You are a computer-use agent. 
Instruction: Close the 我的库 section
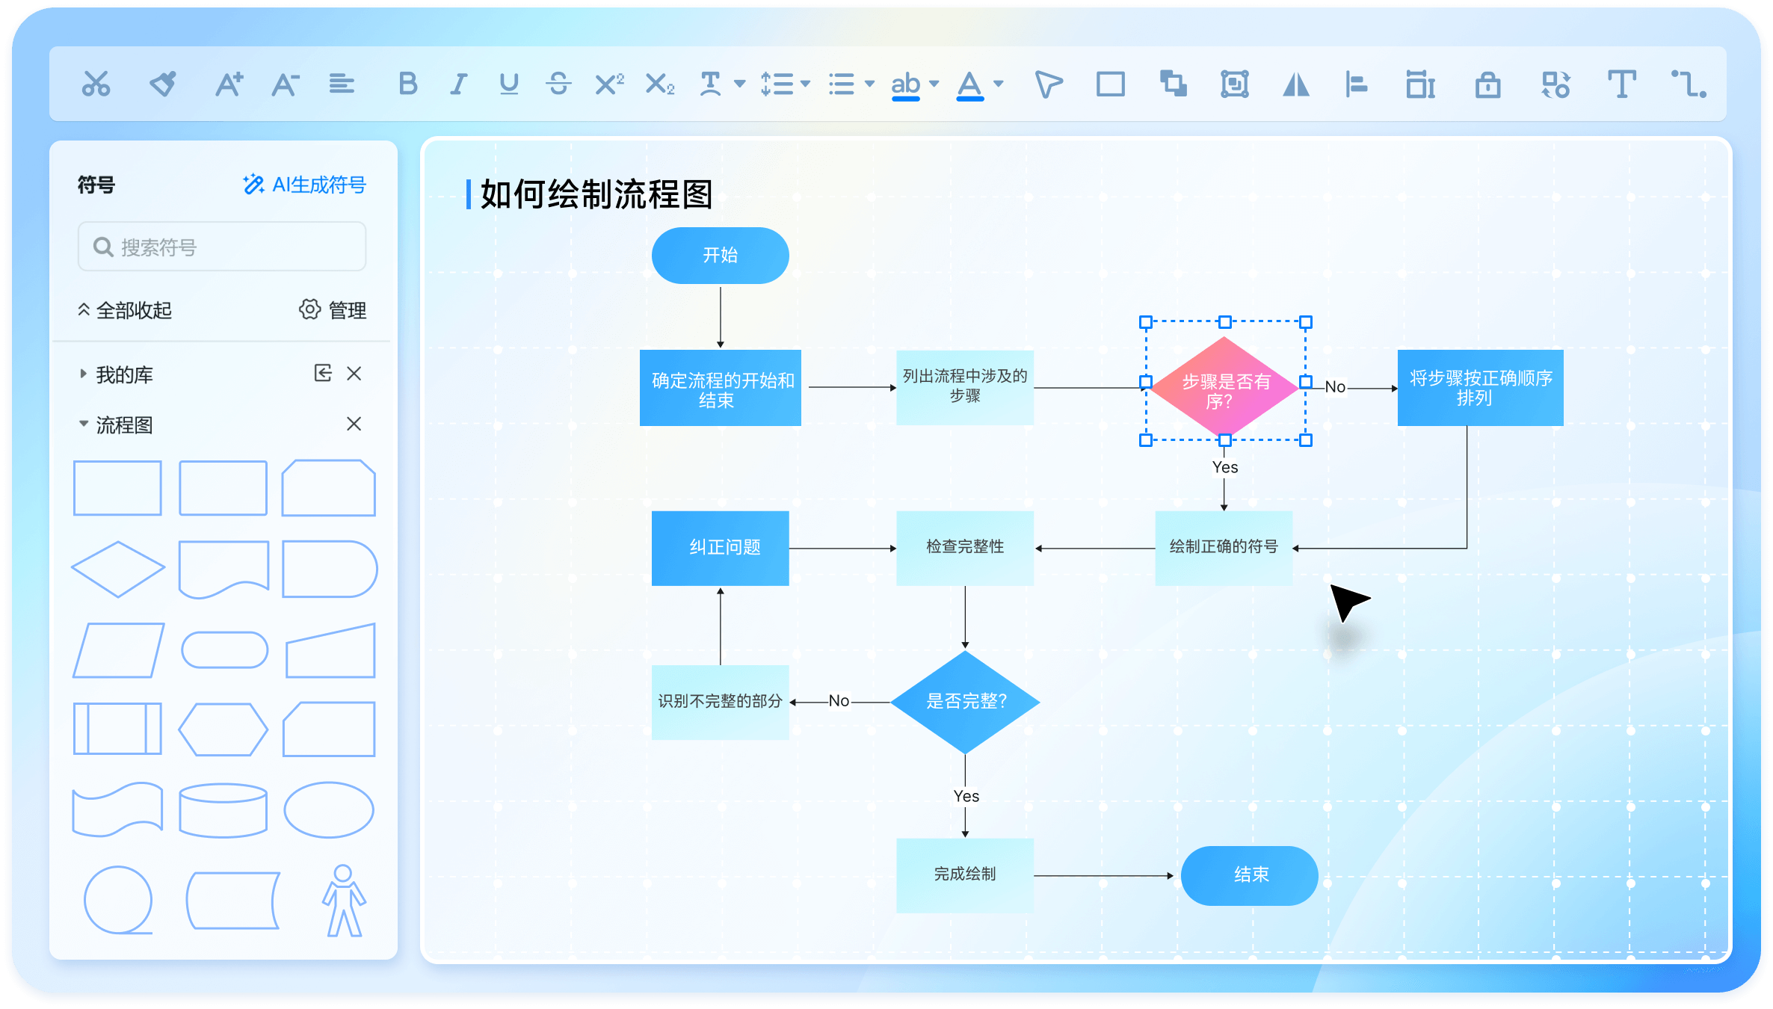coord(354,373)
